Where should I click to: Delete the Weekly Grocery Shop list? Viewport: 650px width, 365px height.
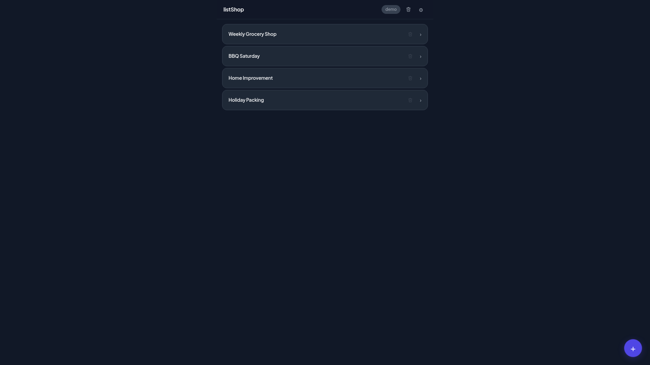click(410, 34)
